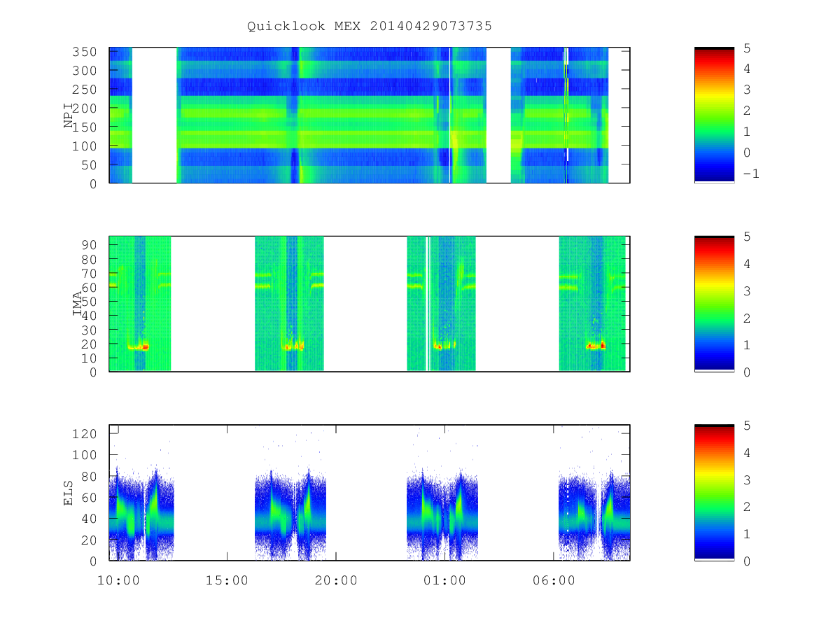Click the 3 label on NPI color scale
The image size is (840, 630).
[x=746, y=90]
